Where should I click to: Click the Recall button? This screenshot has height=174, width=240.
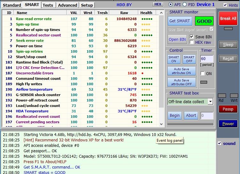228,58
